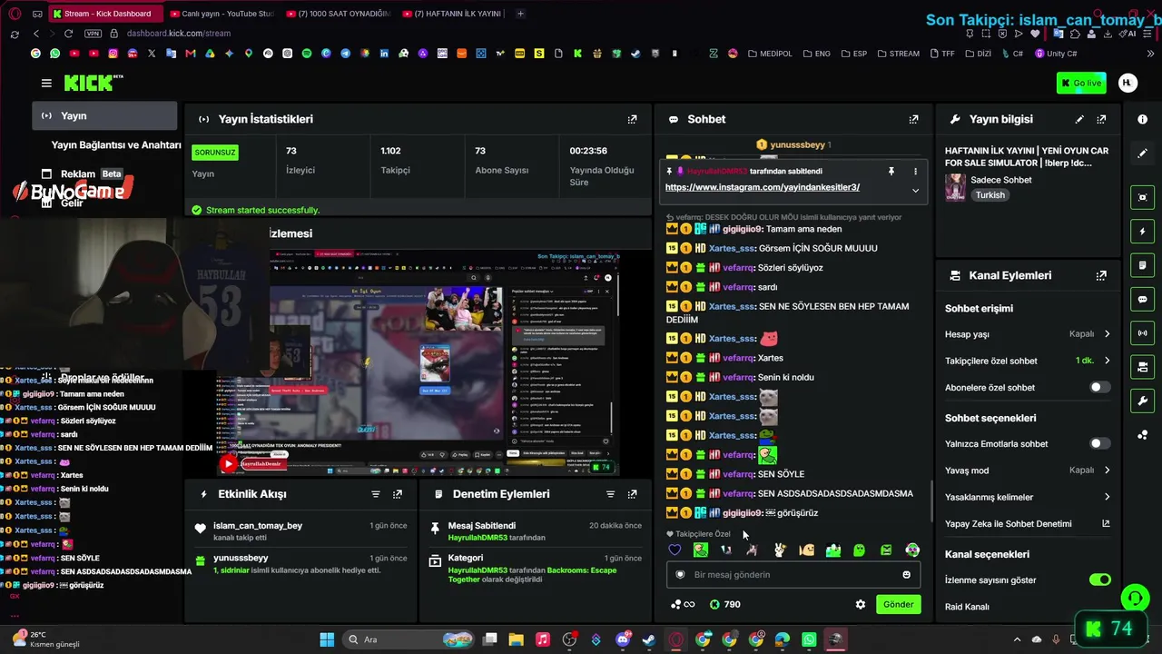Screen dimensions: 1162x654
Task: Reload the page with the browser refresh icon
Action: 68,34
